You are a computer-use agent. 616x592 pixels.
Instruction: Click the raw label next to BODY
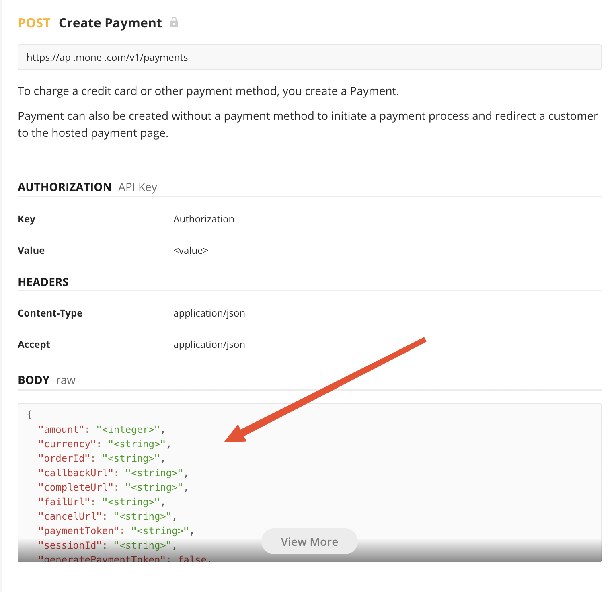tap(65, 380)
